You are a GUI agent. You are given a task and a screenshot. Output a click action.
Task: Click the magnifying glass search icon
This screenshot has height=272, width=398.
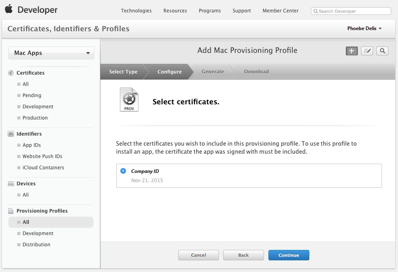pyautogui.click(x=382, y=51)
